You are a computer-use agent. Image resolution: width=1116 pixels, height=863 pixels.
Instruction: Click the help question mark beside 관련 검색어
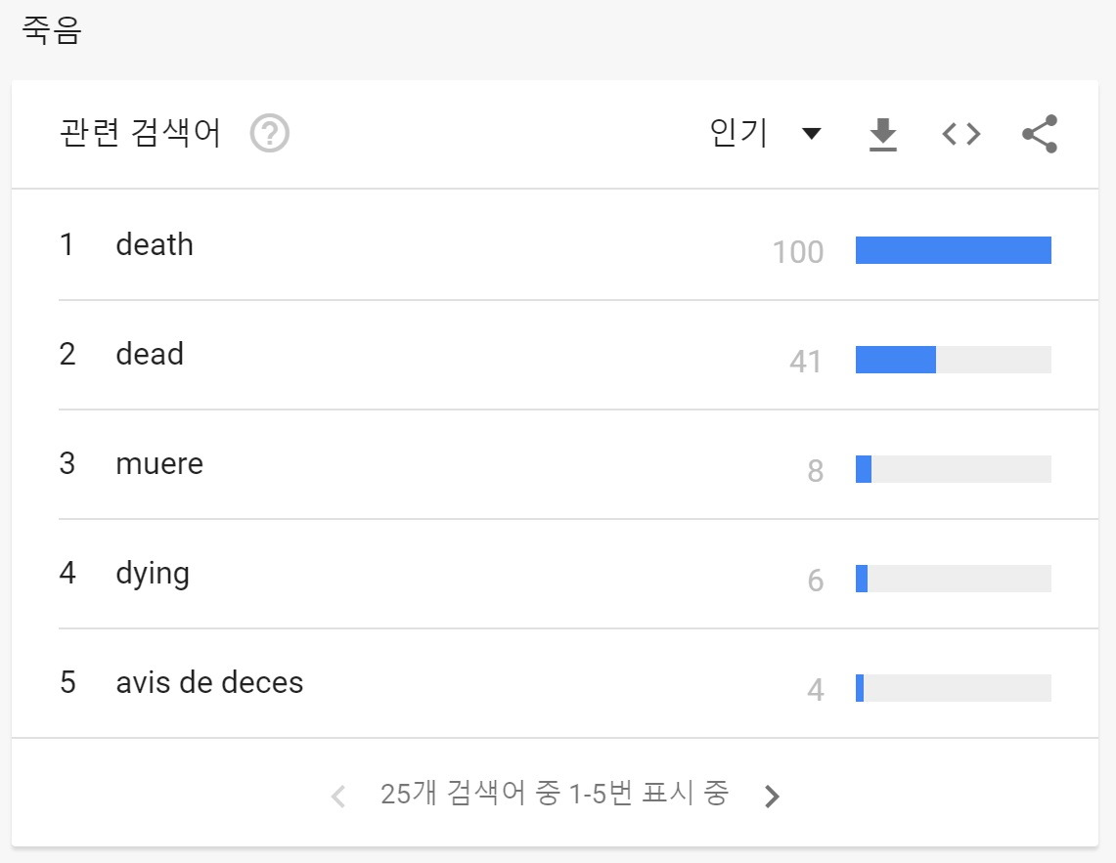coord(267,134)
